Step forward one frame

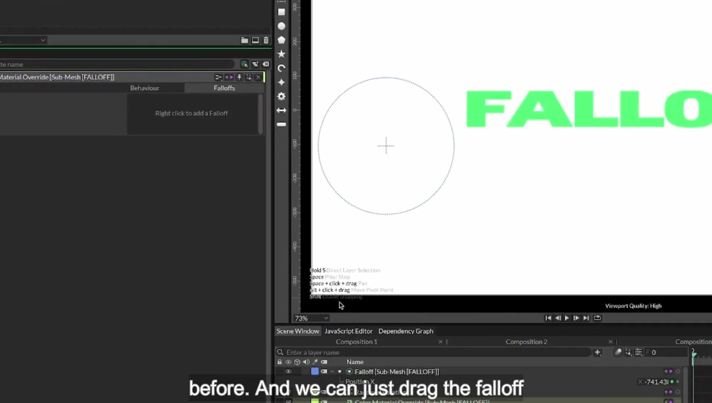tap(576, 318)
